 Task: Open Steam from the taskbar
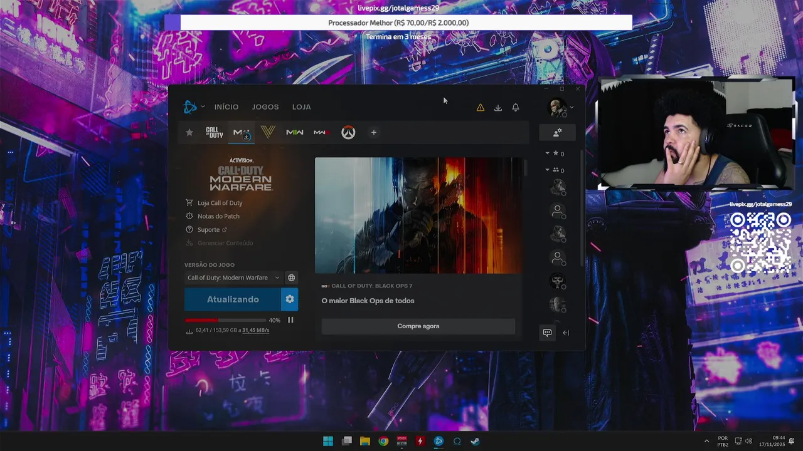(x=476, y=441)
